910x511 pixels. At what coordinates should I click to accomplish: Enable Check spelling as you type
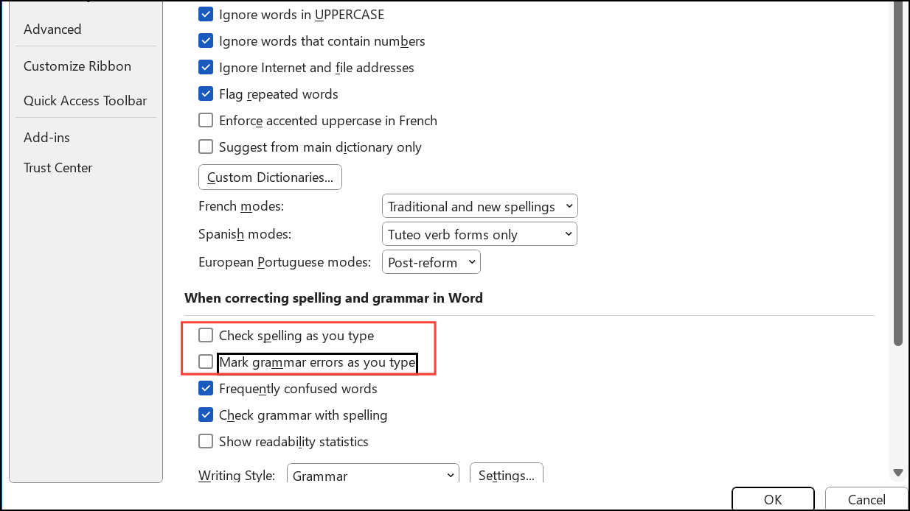(x=206, y=335)
